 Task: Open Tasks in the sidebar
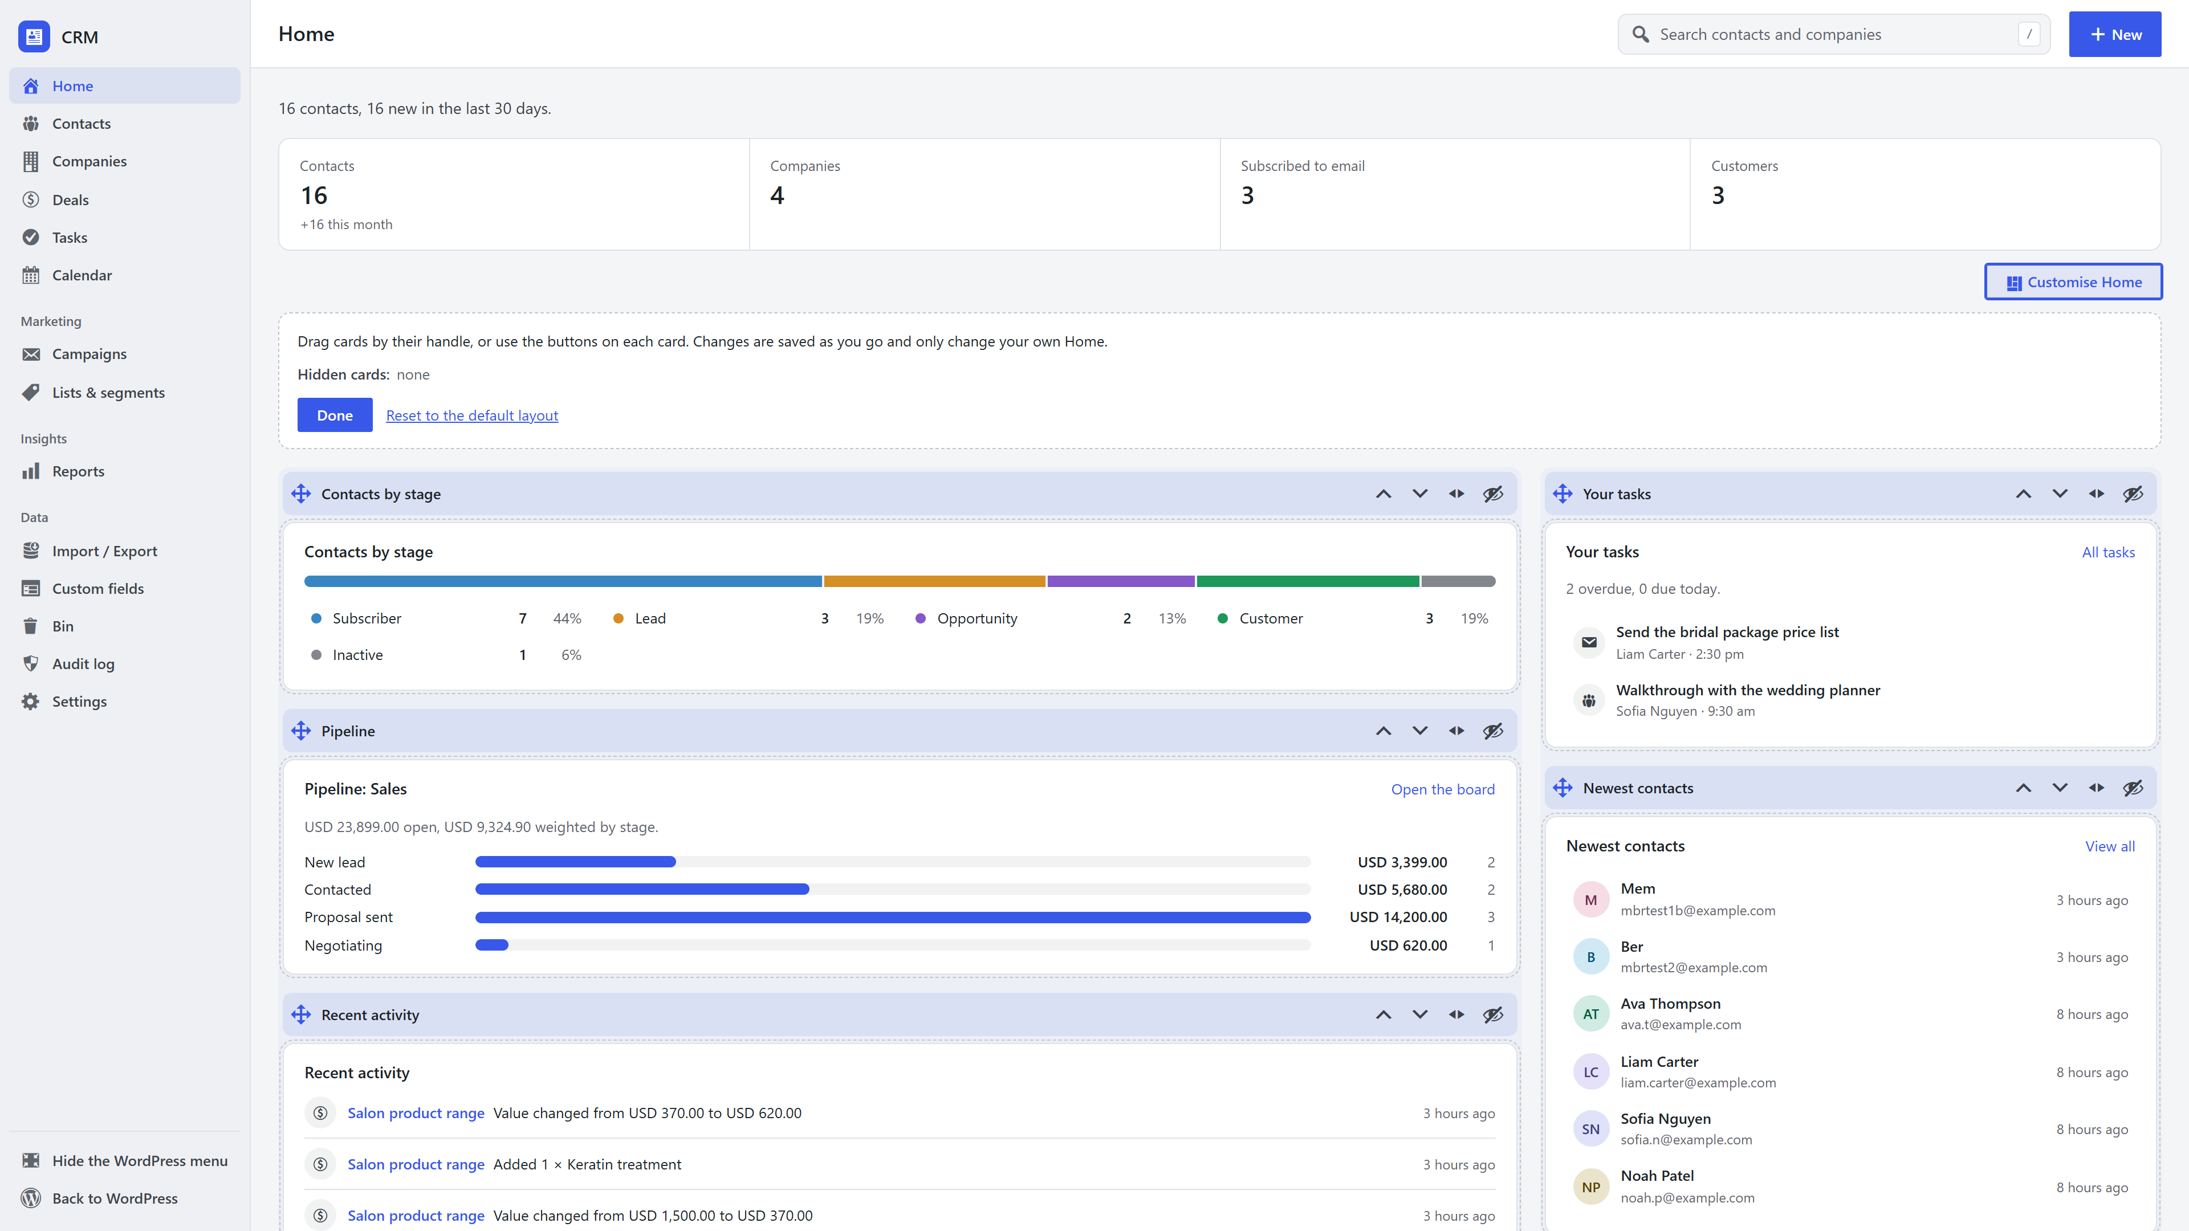125,237
